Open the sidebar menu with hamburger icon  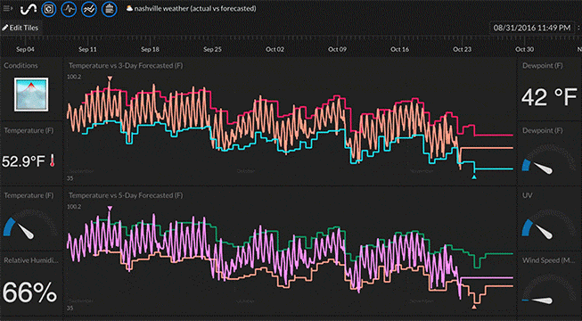[x=7, y=9]
